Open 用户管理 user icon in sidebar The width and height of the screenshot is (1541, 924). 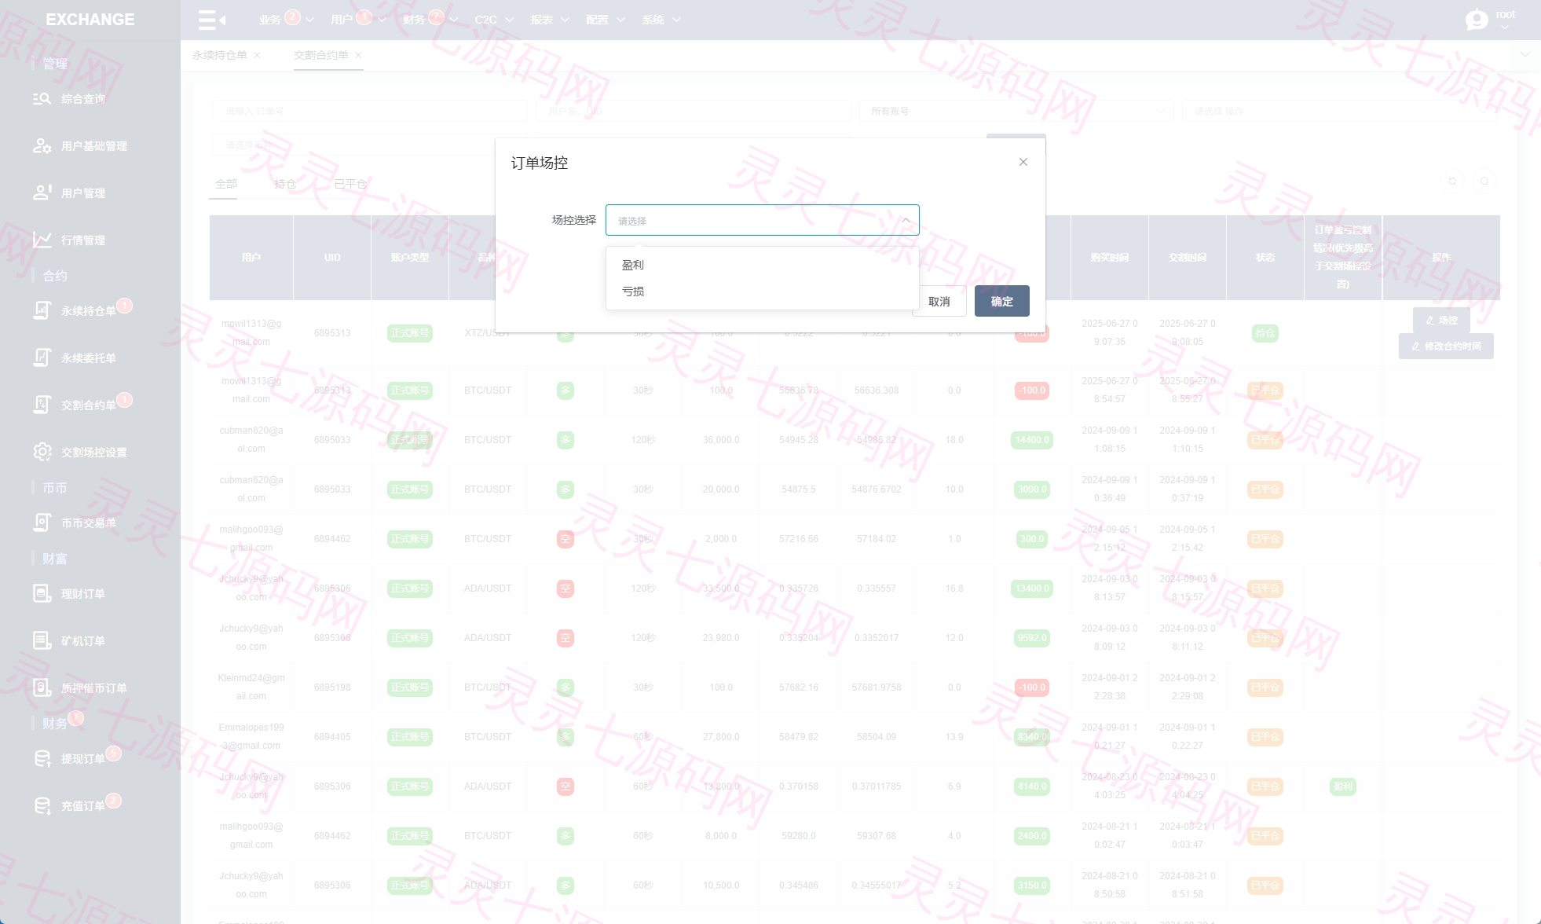point(42,192)
